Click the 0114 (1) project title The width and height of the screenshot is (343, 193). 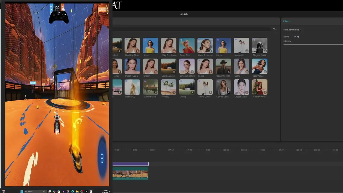click(x=184, y=14)
